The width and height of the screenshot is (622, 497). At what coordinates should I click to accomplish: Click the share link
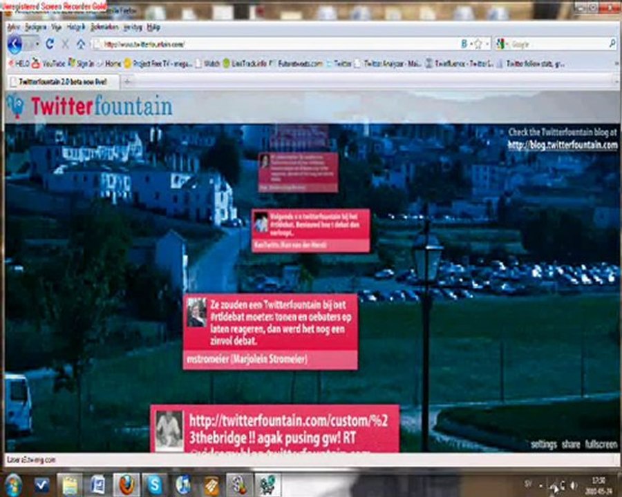[571, 445]
